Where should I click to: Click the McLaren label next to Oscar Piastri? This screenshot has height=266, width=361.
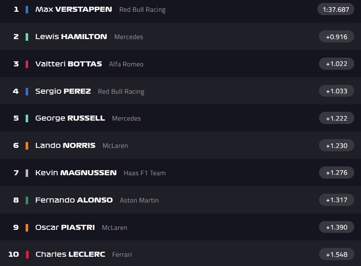114,228
